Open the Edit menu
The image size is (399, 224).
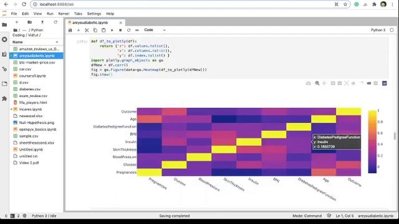[25, 14]
